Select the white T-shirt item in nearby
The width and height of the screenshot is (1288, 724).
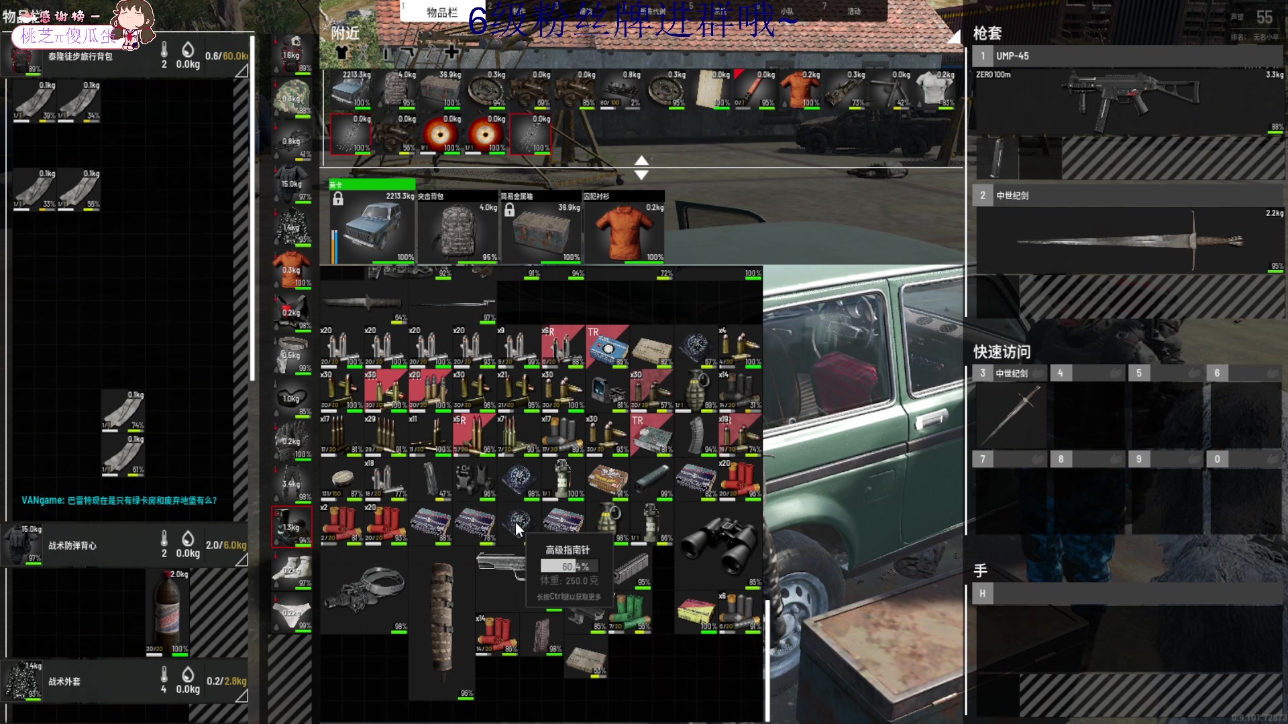[x=934, y=88]
